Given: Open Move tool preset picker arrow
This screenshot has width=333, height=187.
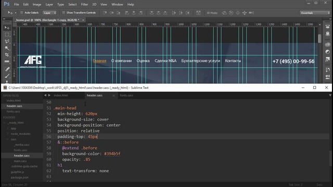Looking at the screenshot, I should (16, 13).
